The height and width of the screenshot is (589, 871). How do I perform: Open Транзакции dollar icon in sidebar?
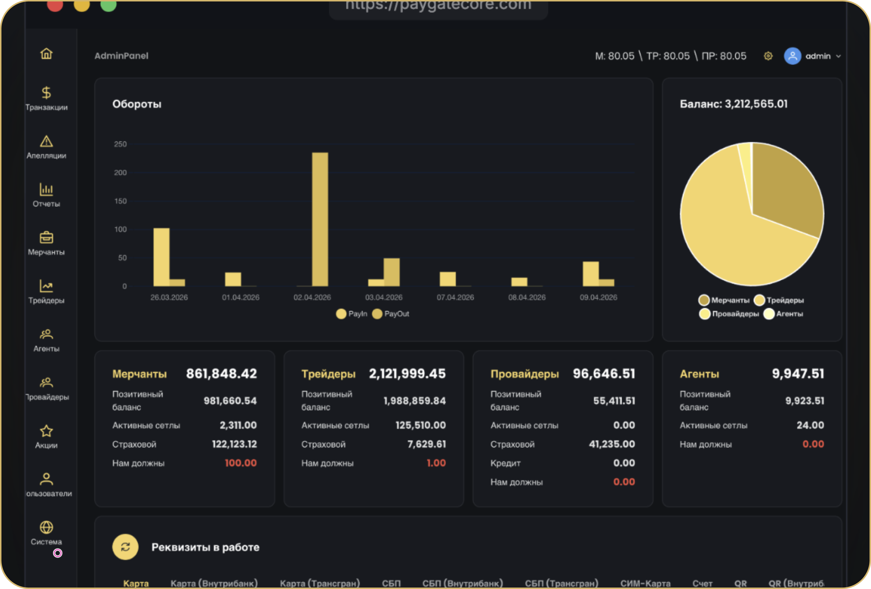click(x=46, y=92)
